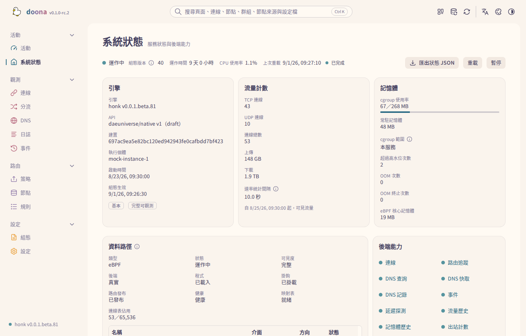This screenshot has width=526, height=336.
Task: Open 規則 rules page
Action: pyautogui.click(x=42, y=207)
